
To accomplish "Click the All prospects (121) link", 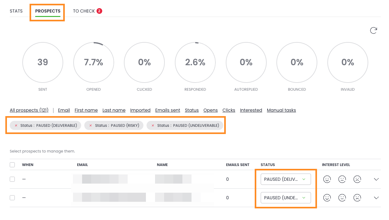I will click(29, 110).
